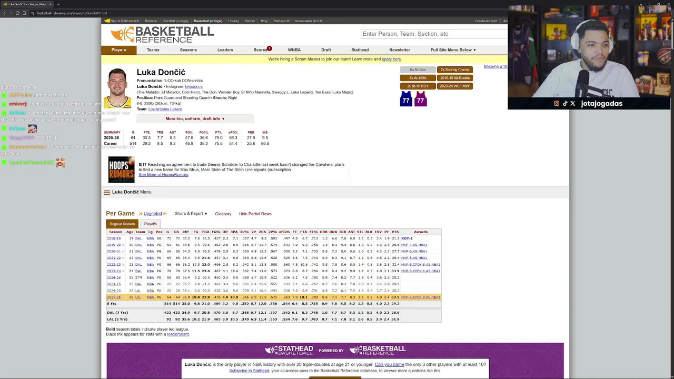This screenshot has width=674, height=379.
Task: Open the Leaders navigation tab
Action: click(225, 50)
